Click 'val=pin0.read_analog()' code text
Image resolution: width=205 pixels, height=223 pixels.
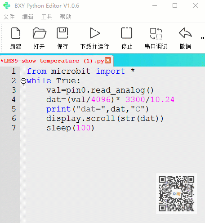point(100,90)
